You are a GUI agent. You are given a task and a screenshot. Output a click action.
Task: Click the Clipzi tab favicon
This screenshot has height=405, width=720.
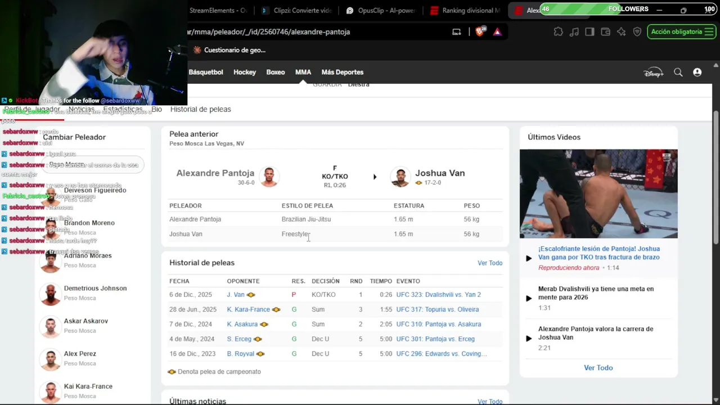264,10
